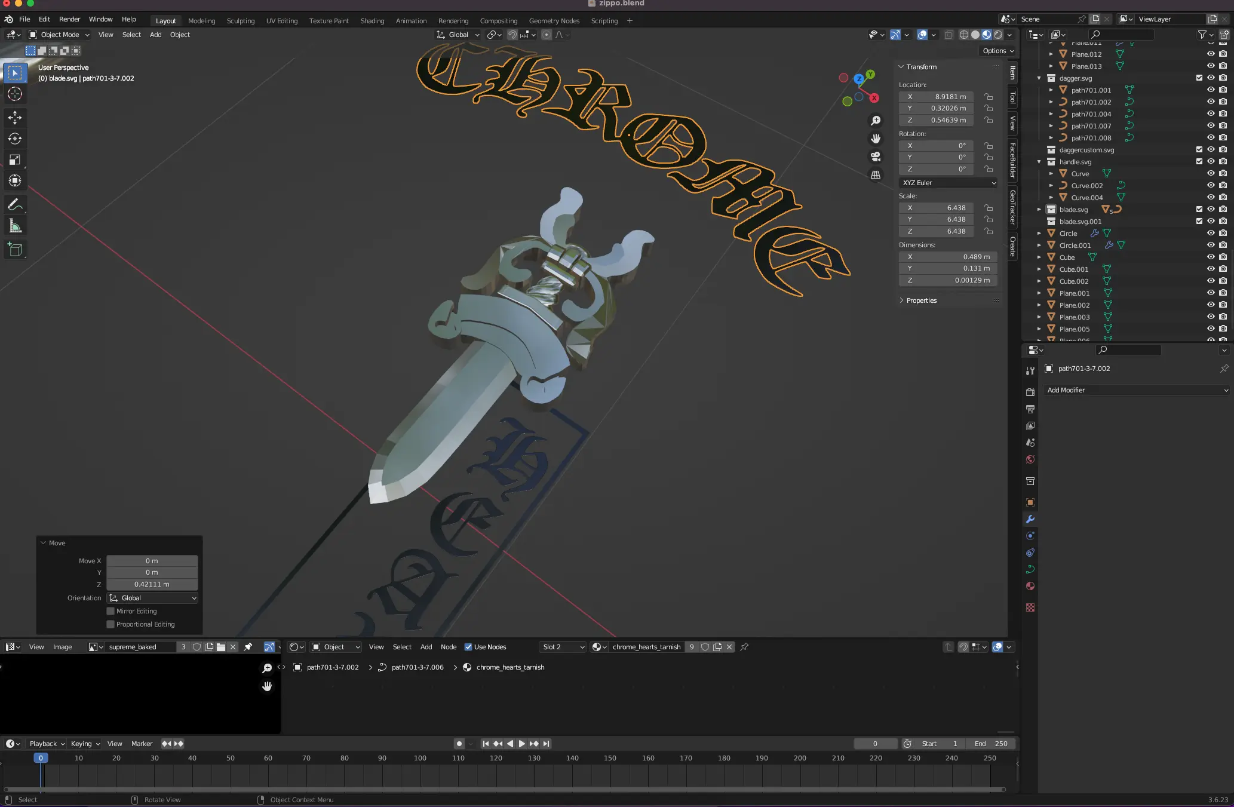Activate the Scale tool

tap(15, 159)
